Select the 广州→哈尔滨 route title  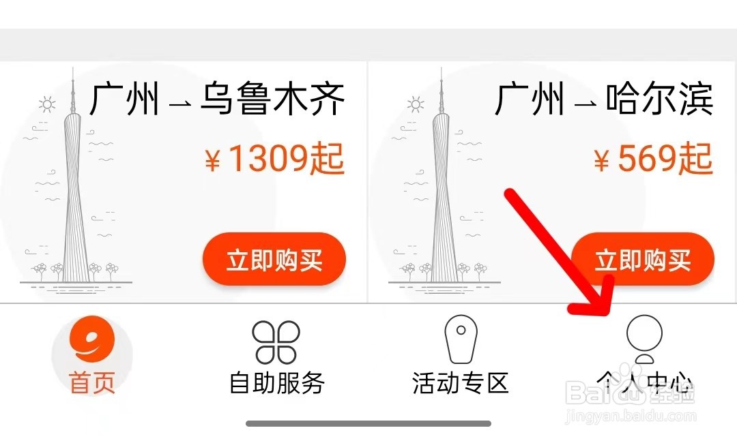coord(604,99)
